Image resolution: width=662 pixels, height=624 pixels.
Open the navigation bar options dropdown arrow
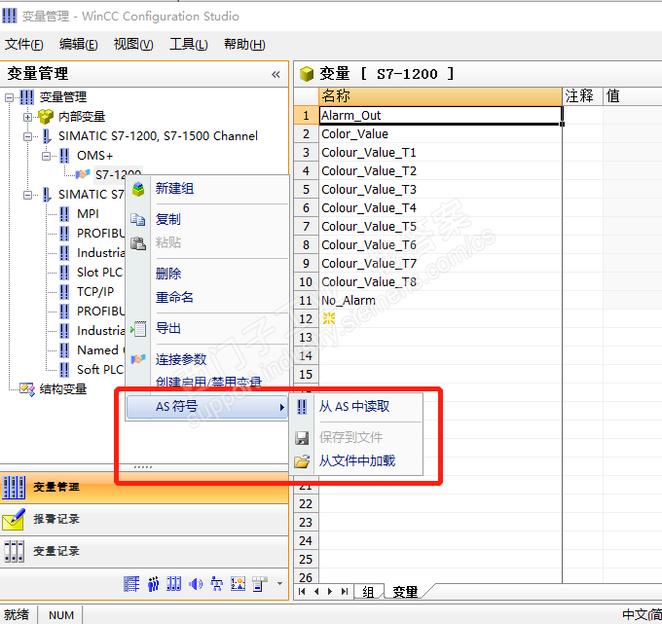[279, 584]
